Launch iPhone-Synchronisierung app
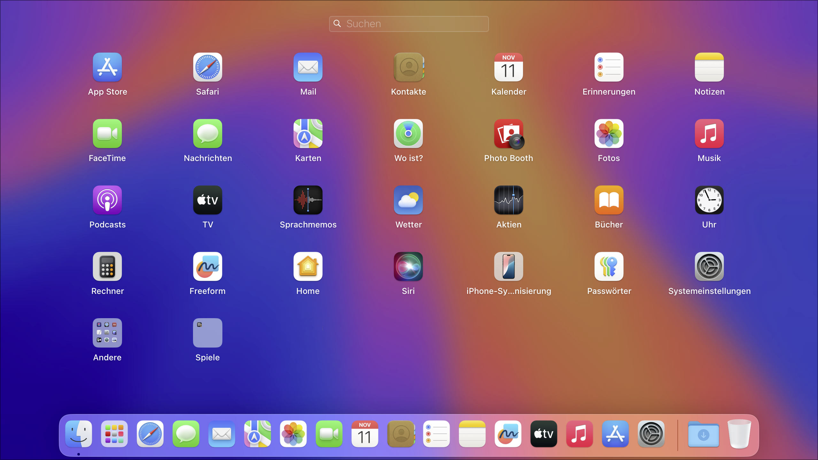Image resolution: width=818 pixels, height=460 pixels. 509,267
